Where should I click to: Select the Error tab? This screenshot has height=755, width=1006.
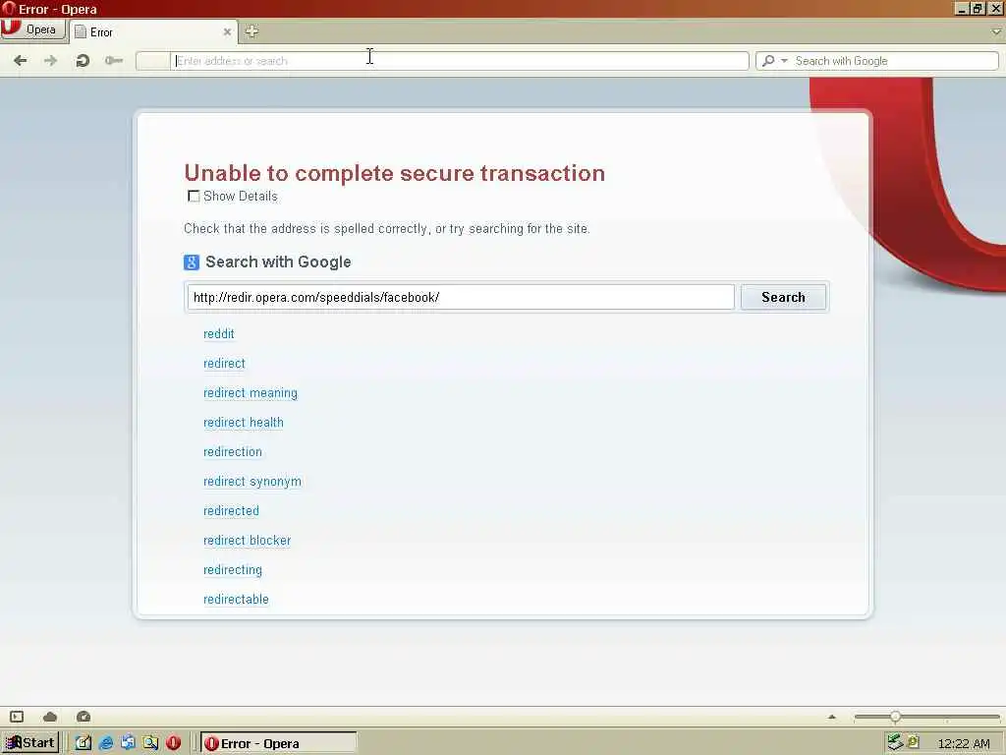[152, 31]
